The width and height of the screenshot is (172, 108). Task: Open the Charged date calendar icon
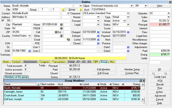(98, 32)
